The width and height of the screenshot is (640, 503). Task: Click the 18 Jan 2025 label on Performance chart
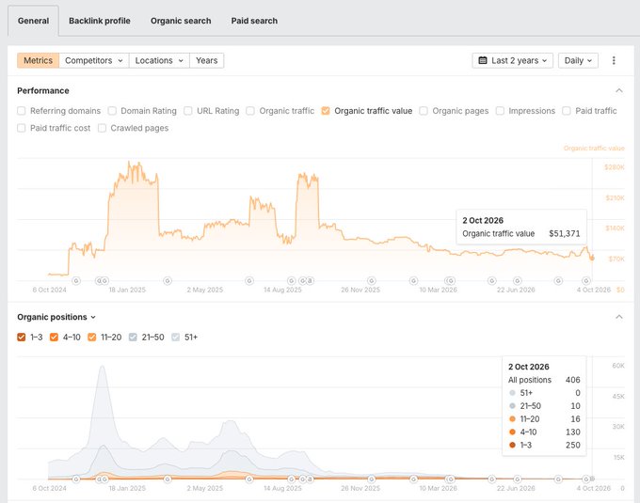click(x=127, y=290)
